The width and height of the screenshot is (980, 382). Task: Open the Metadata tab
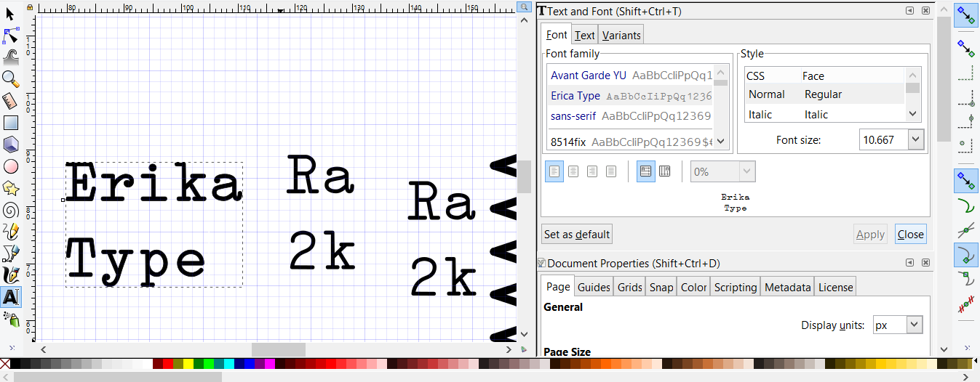click(787, 287)
